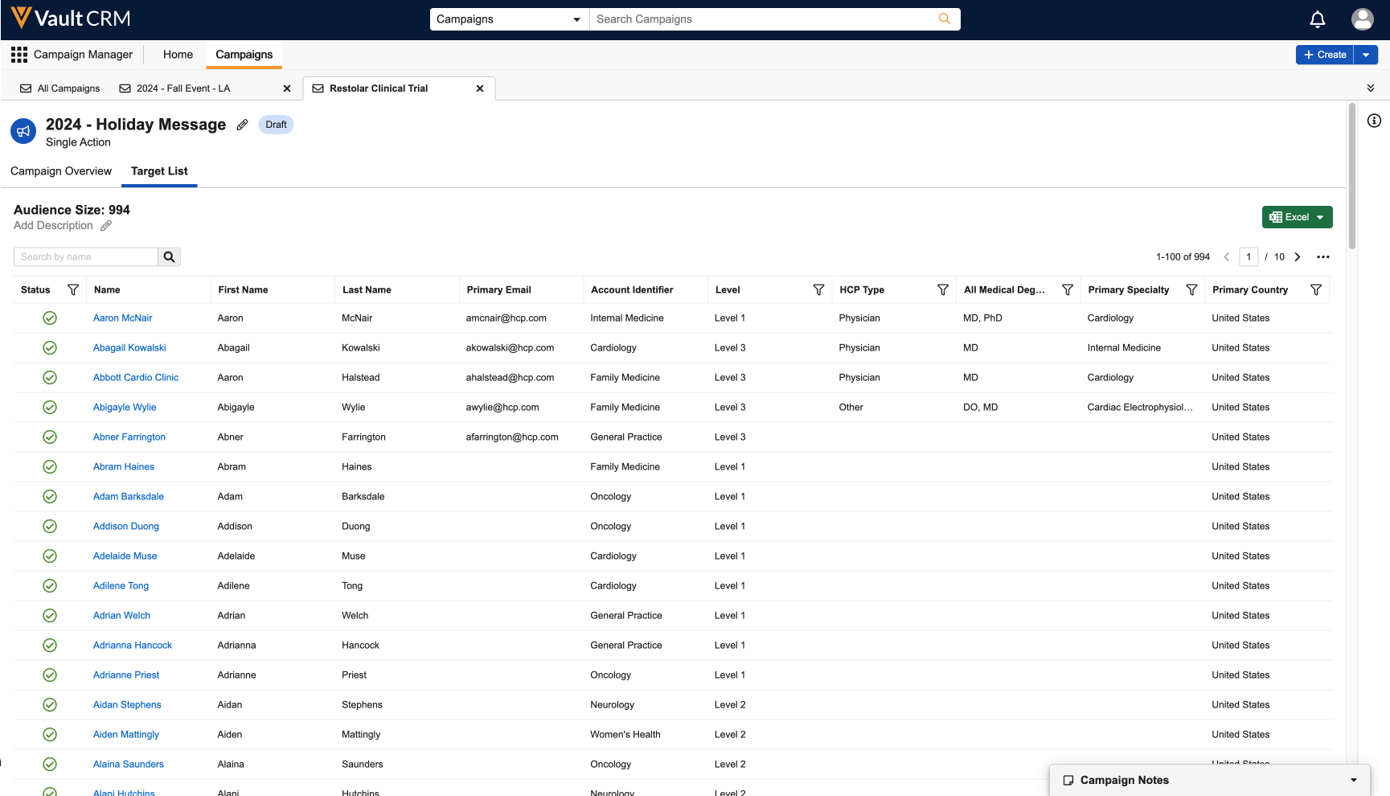This screenshot has height=796, width=1390.
Task: Click the Create button
Action: [x=1325, y=55]
